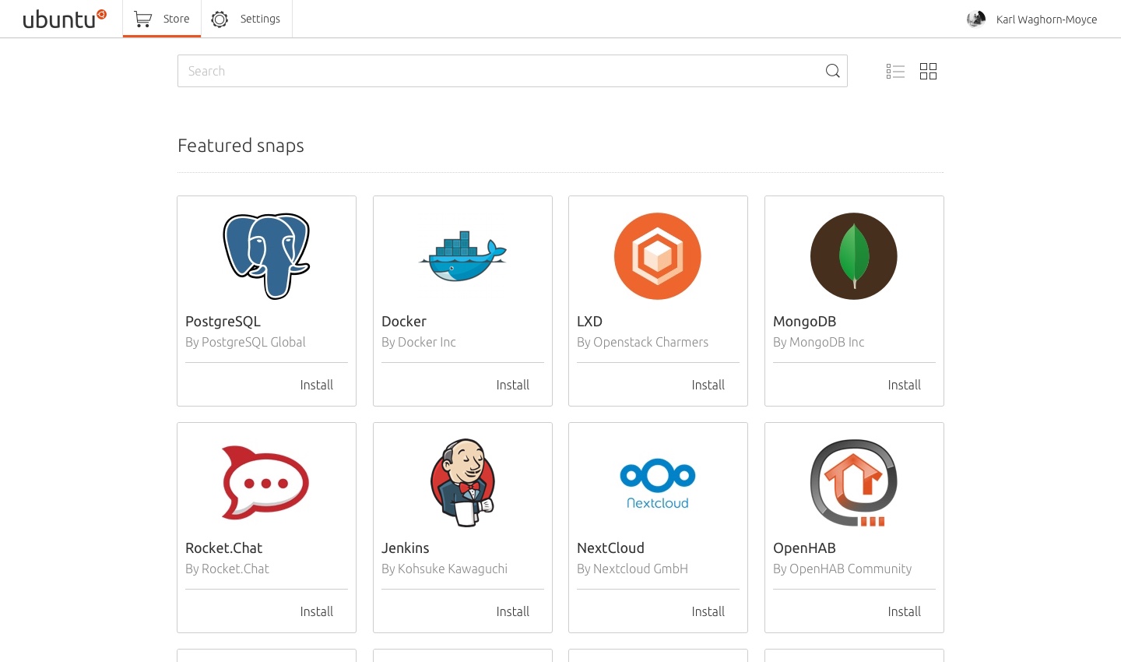This screenshot has width=1121, height=662.
Task: Click 'By OpenHAB Community' publisher text
Action: pos(842,569)
